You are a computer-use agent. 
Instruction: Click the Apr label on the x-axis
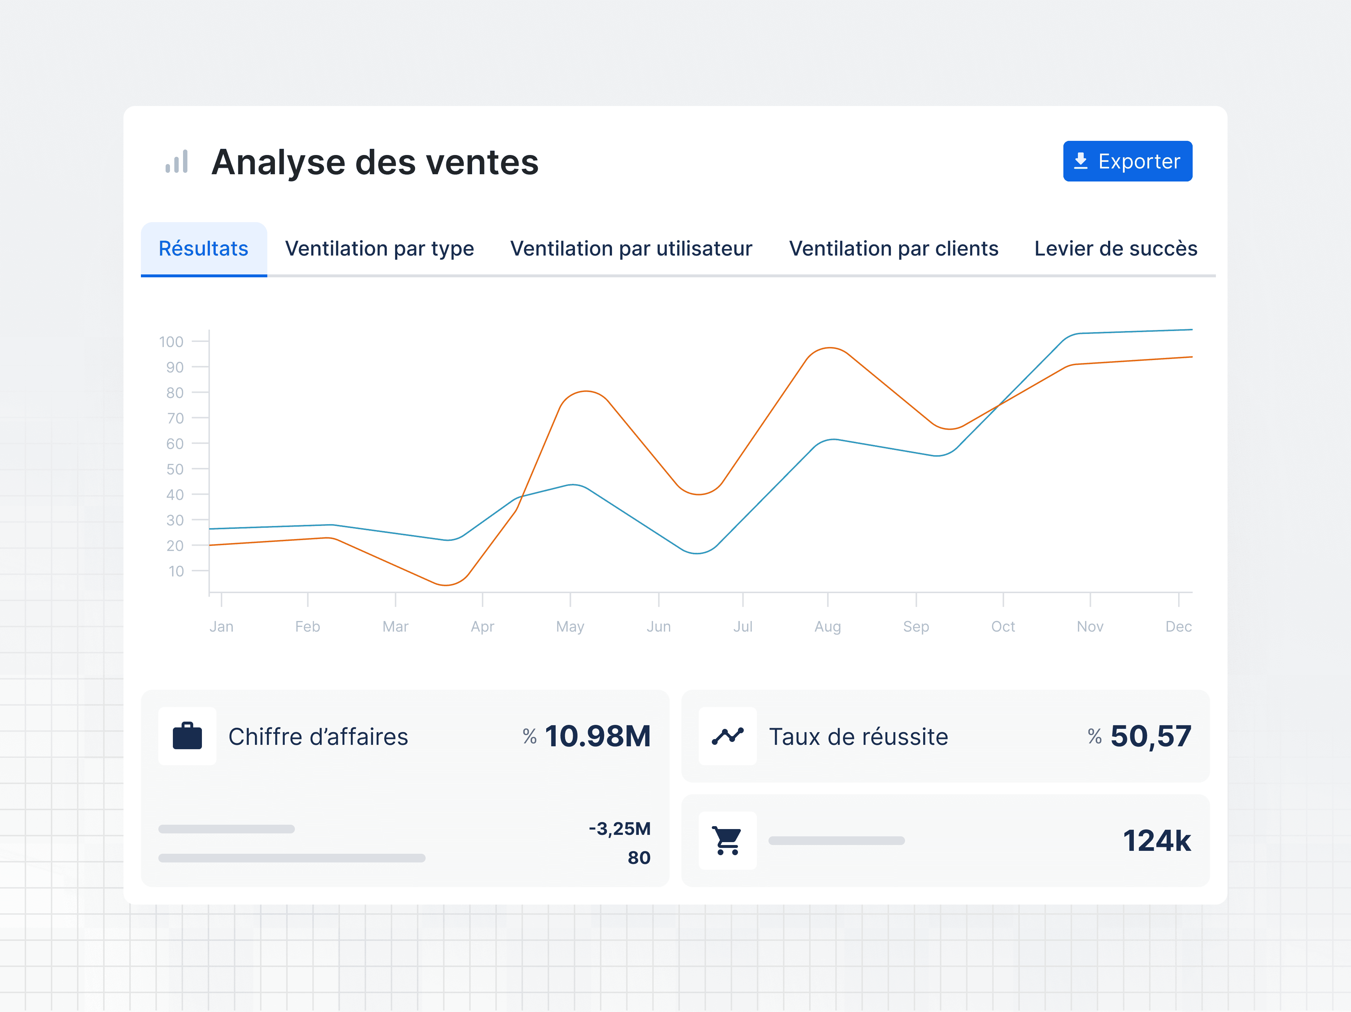coord(483,627)
